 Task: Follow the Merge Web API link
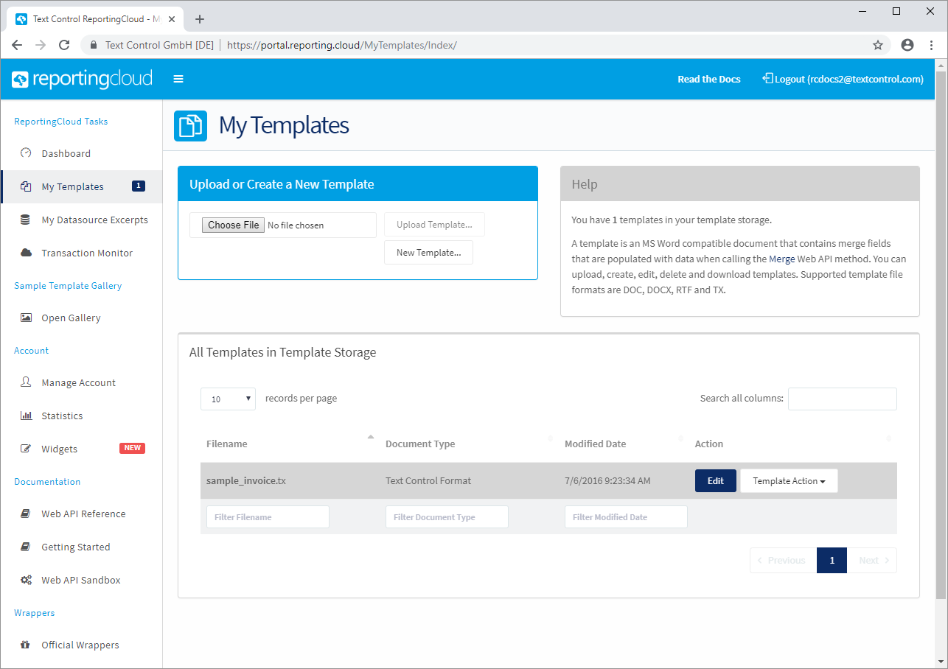[x=781, y=259]
